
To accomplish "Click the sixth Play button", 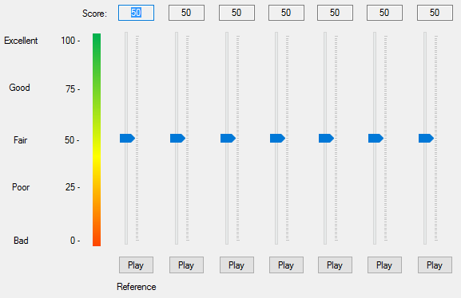I will pyautogui.click(x=384, y=265).
